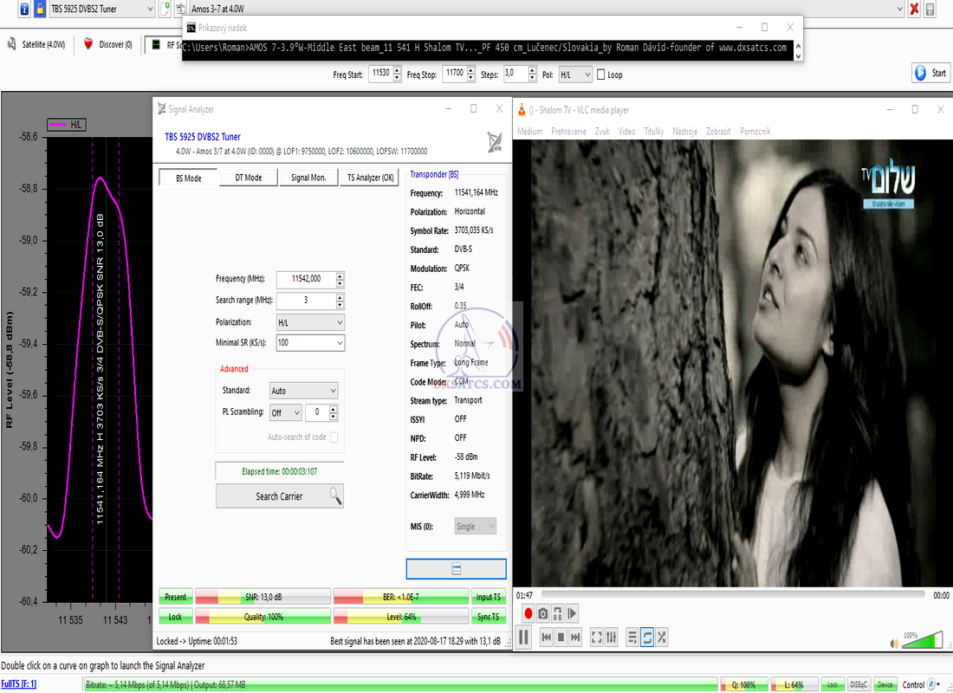Take a snapshot with the camera icon
The height and width of the screenshot is (693, 953).
(x=543, y=613)
